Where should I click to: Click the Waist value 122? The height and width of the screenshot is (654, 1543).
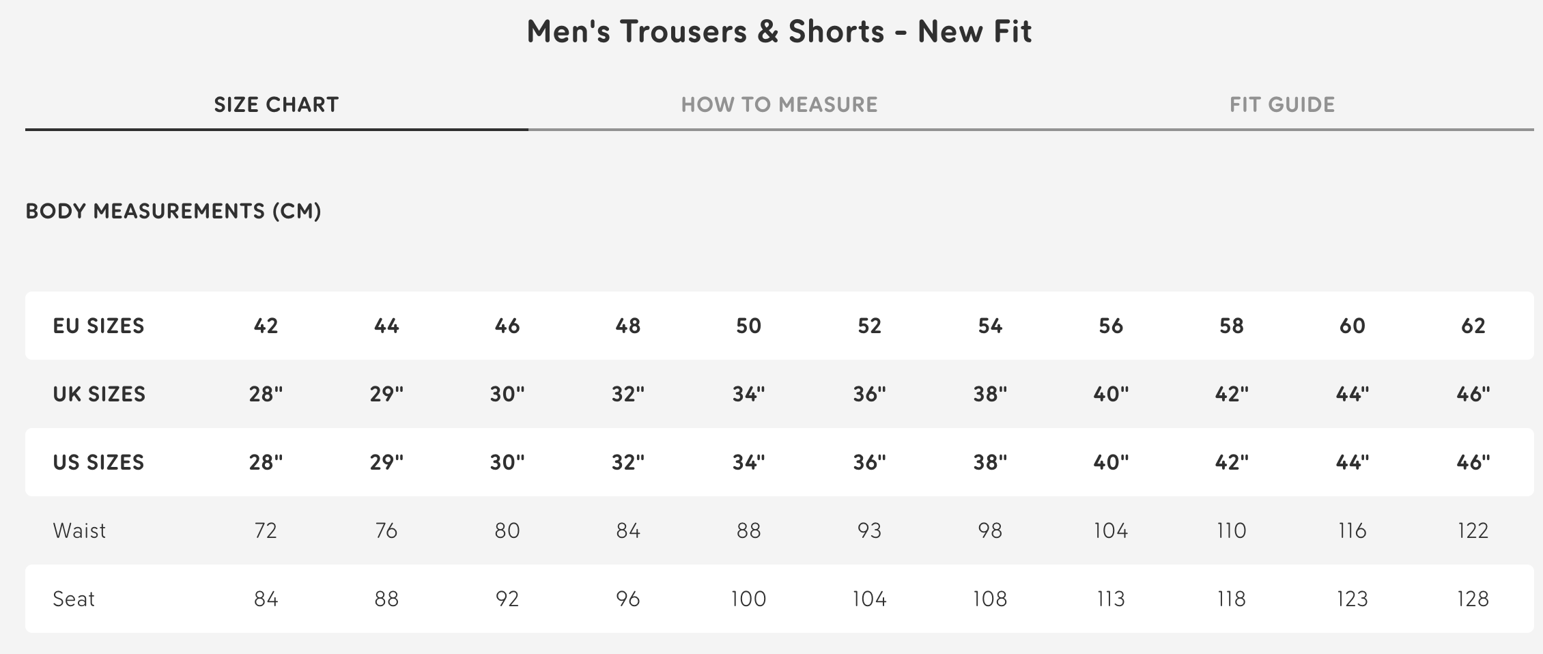click(1473, 530)
